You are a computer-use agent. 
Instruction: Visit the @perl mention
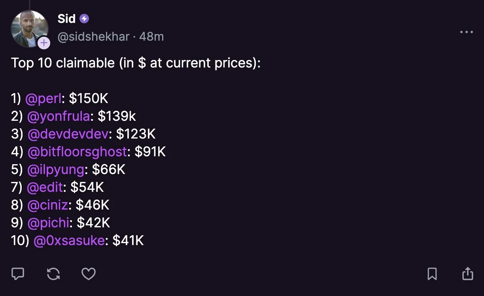pos(43,99)
